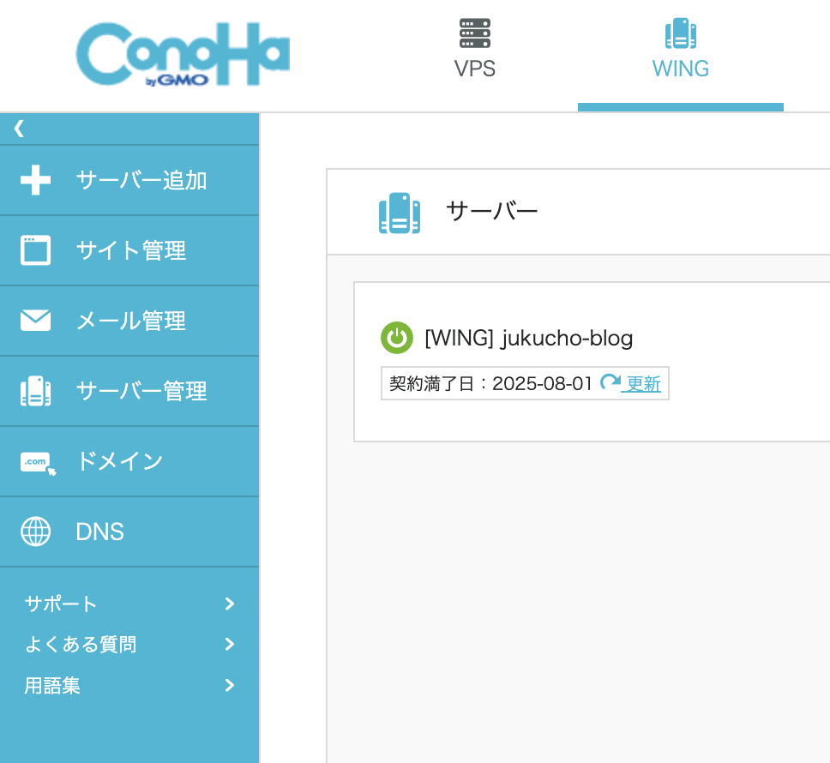Click the green power status icon

[x=397, y=338]
